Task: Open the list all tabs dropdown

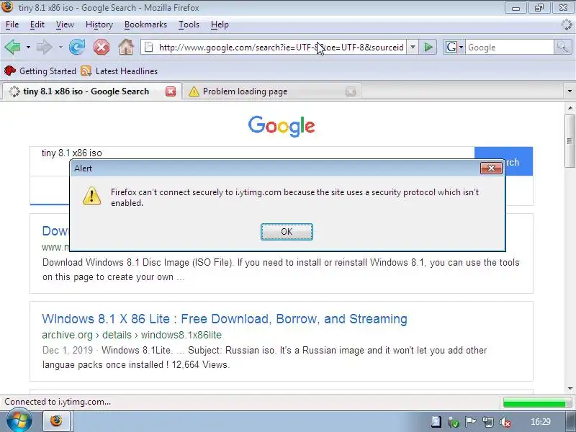Action: 570,91
